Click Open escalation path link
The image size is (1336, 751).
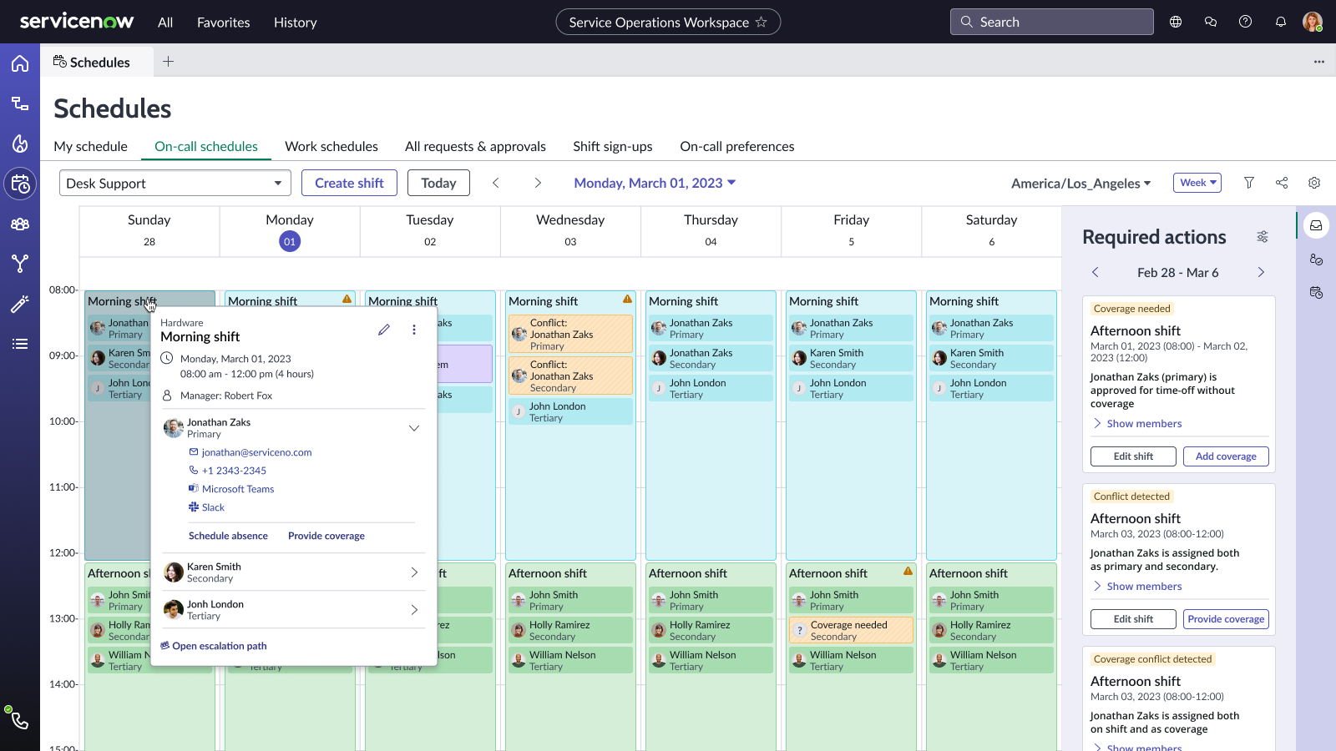[x=214, y=646]
